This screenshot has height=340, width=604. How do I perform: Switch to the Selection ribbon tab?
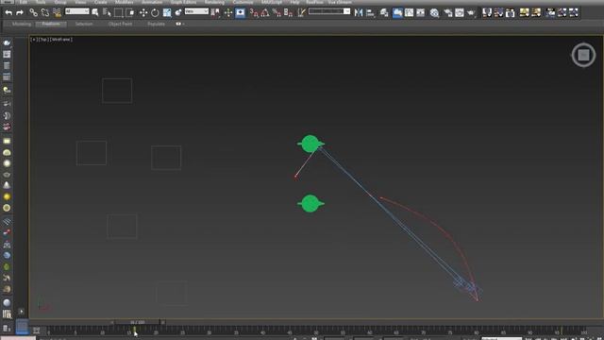[x=84, y=24]
